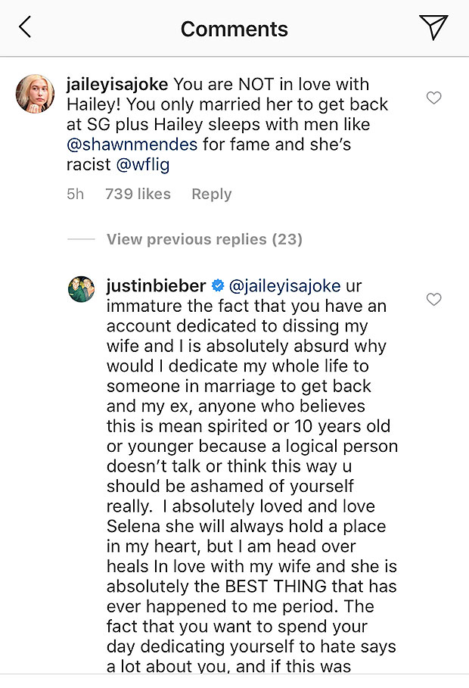Go back using the back arrow

pos(25,28)
